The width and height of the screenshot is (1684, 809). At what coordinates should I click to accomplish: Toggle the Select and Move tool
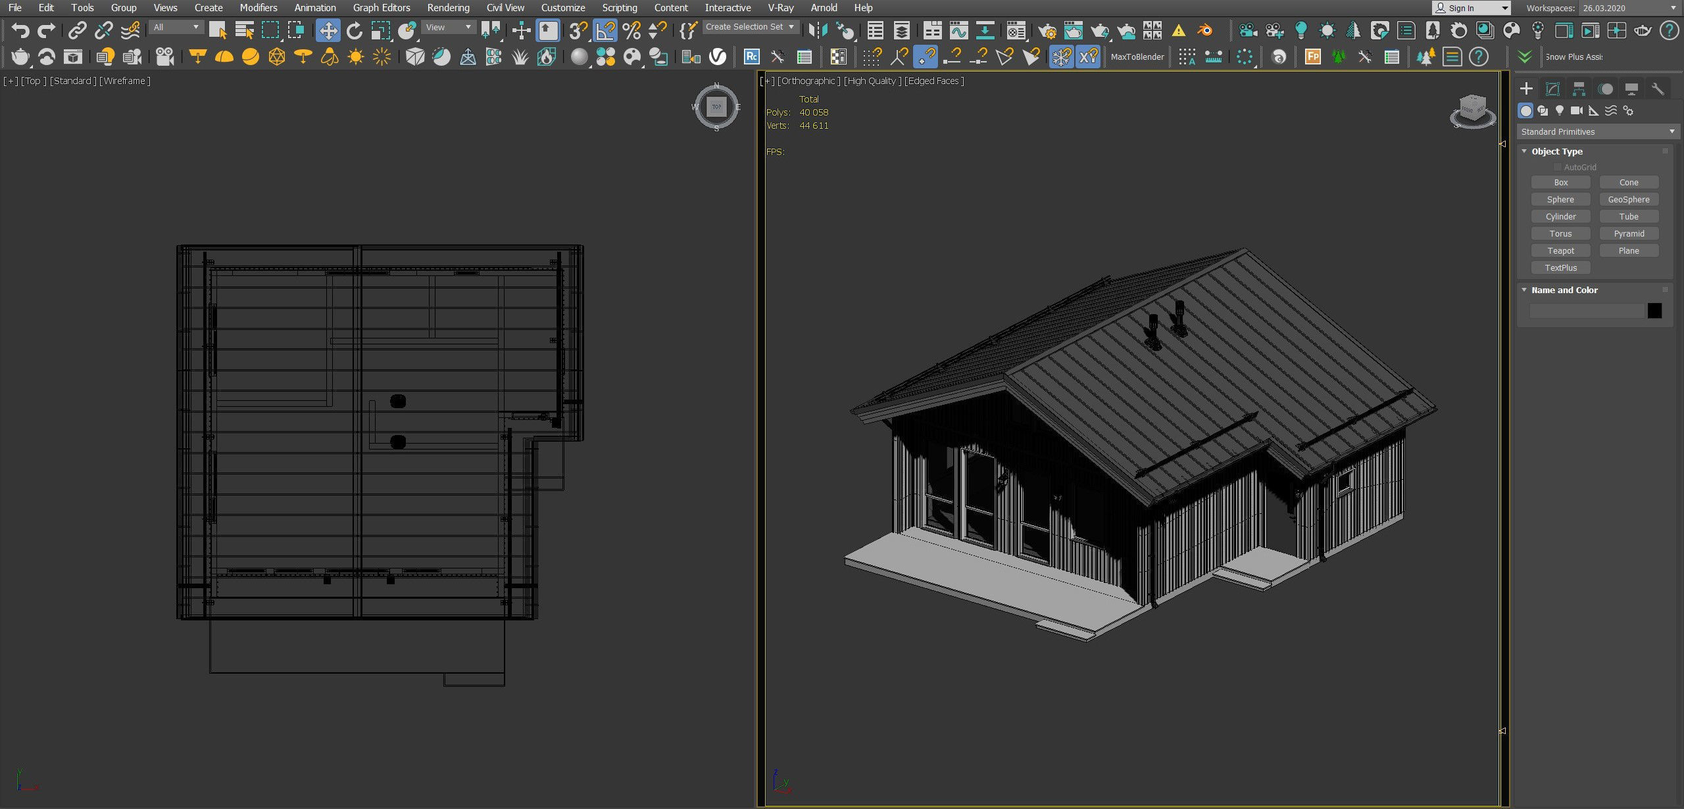click(328, 30)
